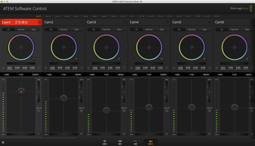This screenshot has height=146, width=255.
Task: Open Cam2 menu icon left of values
Action: (46, 68)
